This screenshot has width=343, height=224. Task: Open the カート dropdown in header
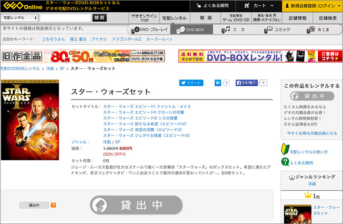[x=259, y=6]
